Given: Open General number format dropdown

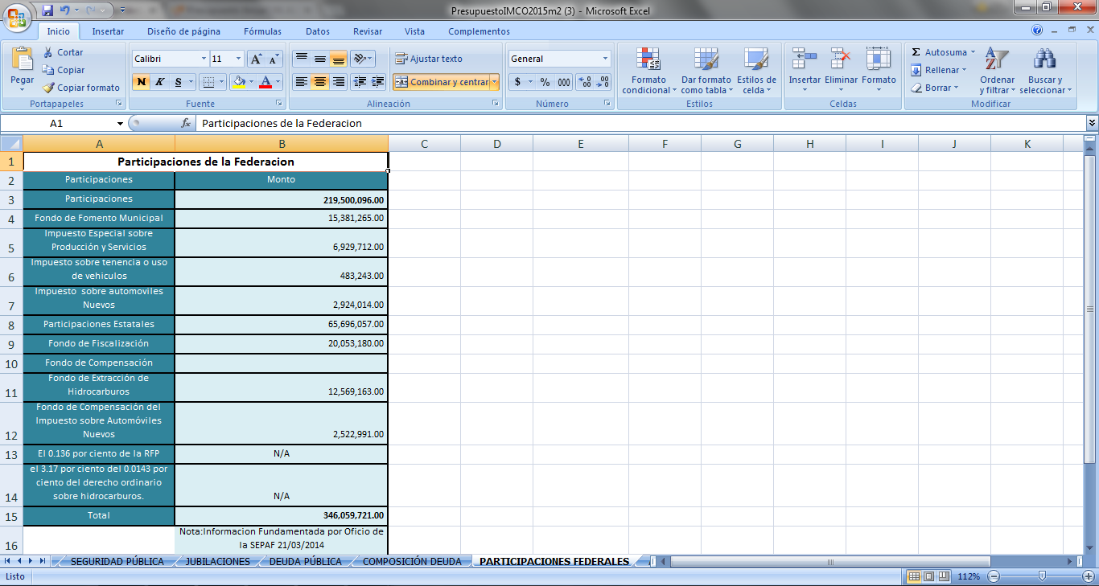Looking at the screenshot, I should (605, 59).
